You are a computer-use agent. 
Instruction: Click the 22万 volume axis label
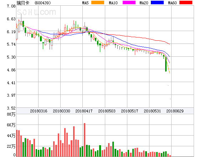coord(11,146)
